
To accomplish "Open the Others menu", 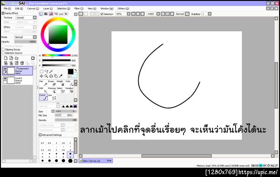I will coord(123,8).
